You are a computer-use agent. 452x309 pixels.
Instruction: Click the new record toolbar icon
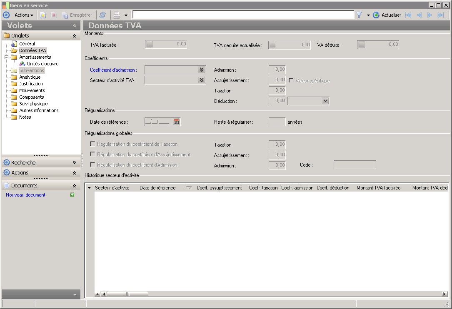point(42,15)
